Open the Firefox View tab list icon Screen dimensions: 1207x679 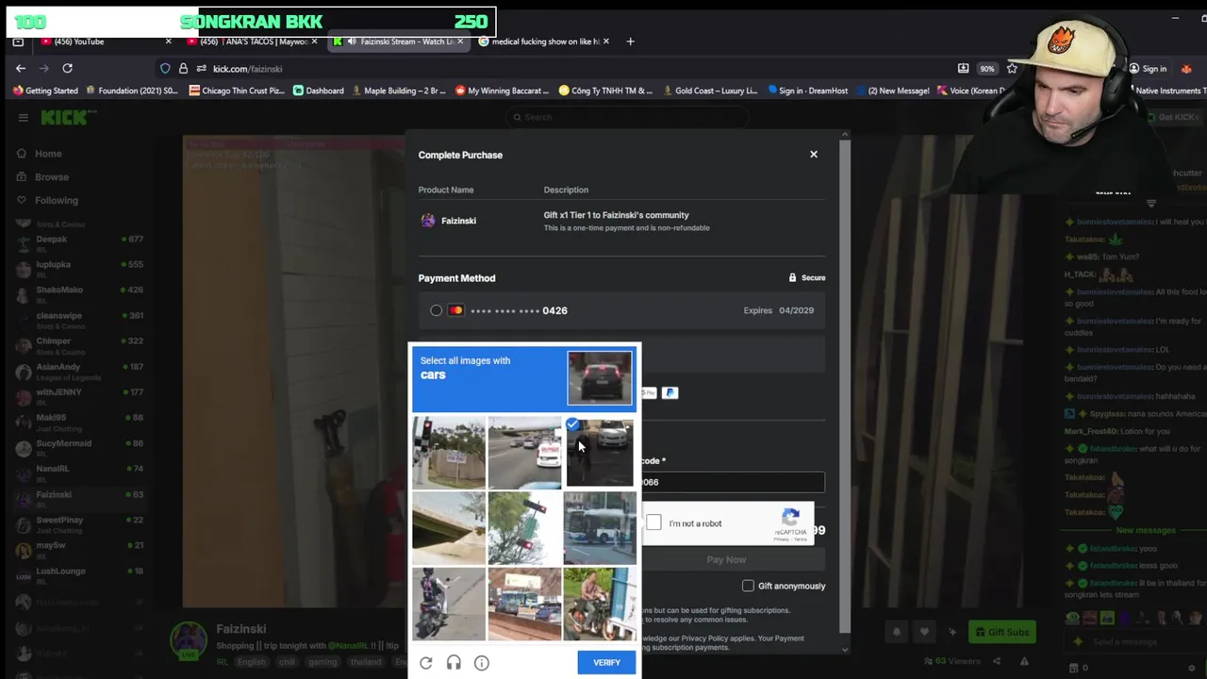pos(18,41)
